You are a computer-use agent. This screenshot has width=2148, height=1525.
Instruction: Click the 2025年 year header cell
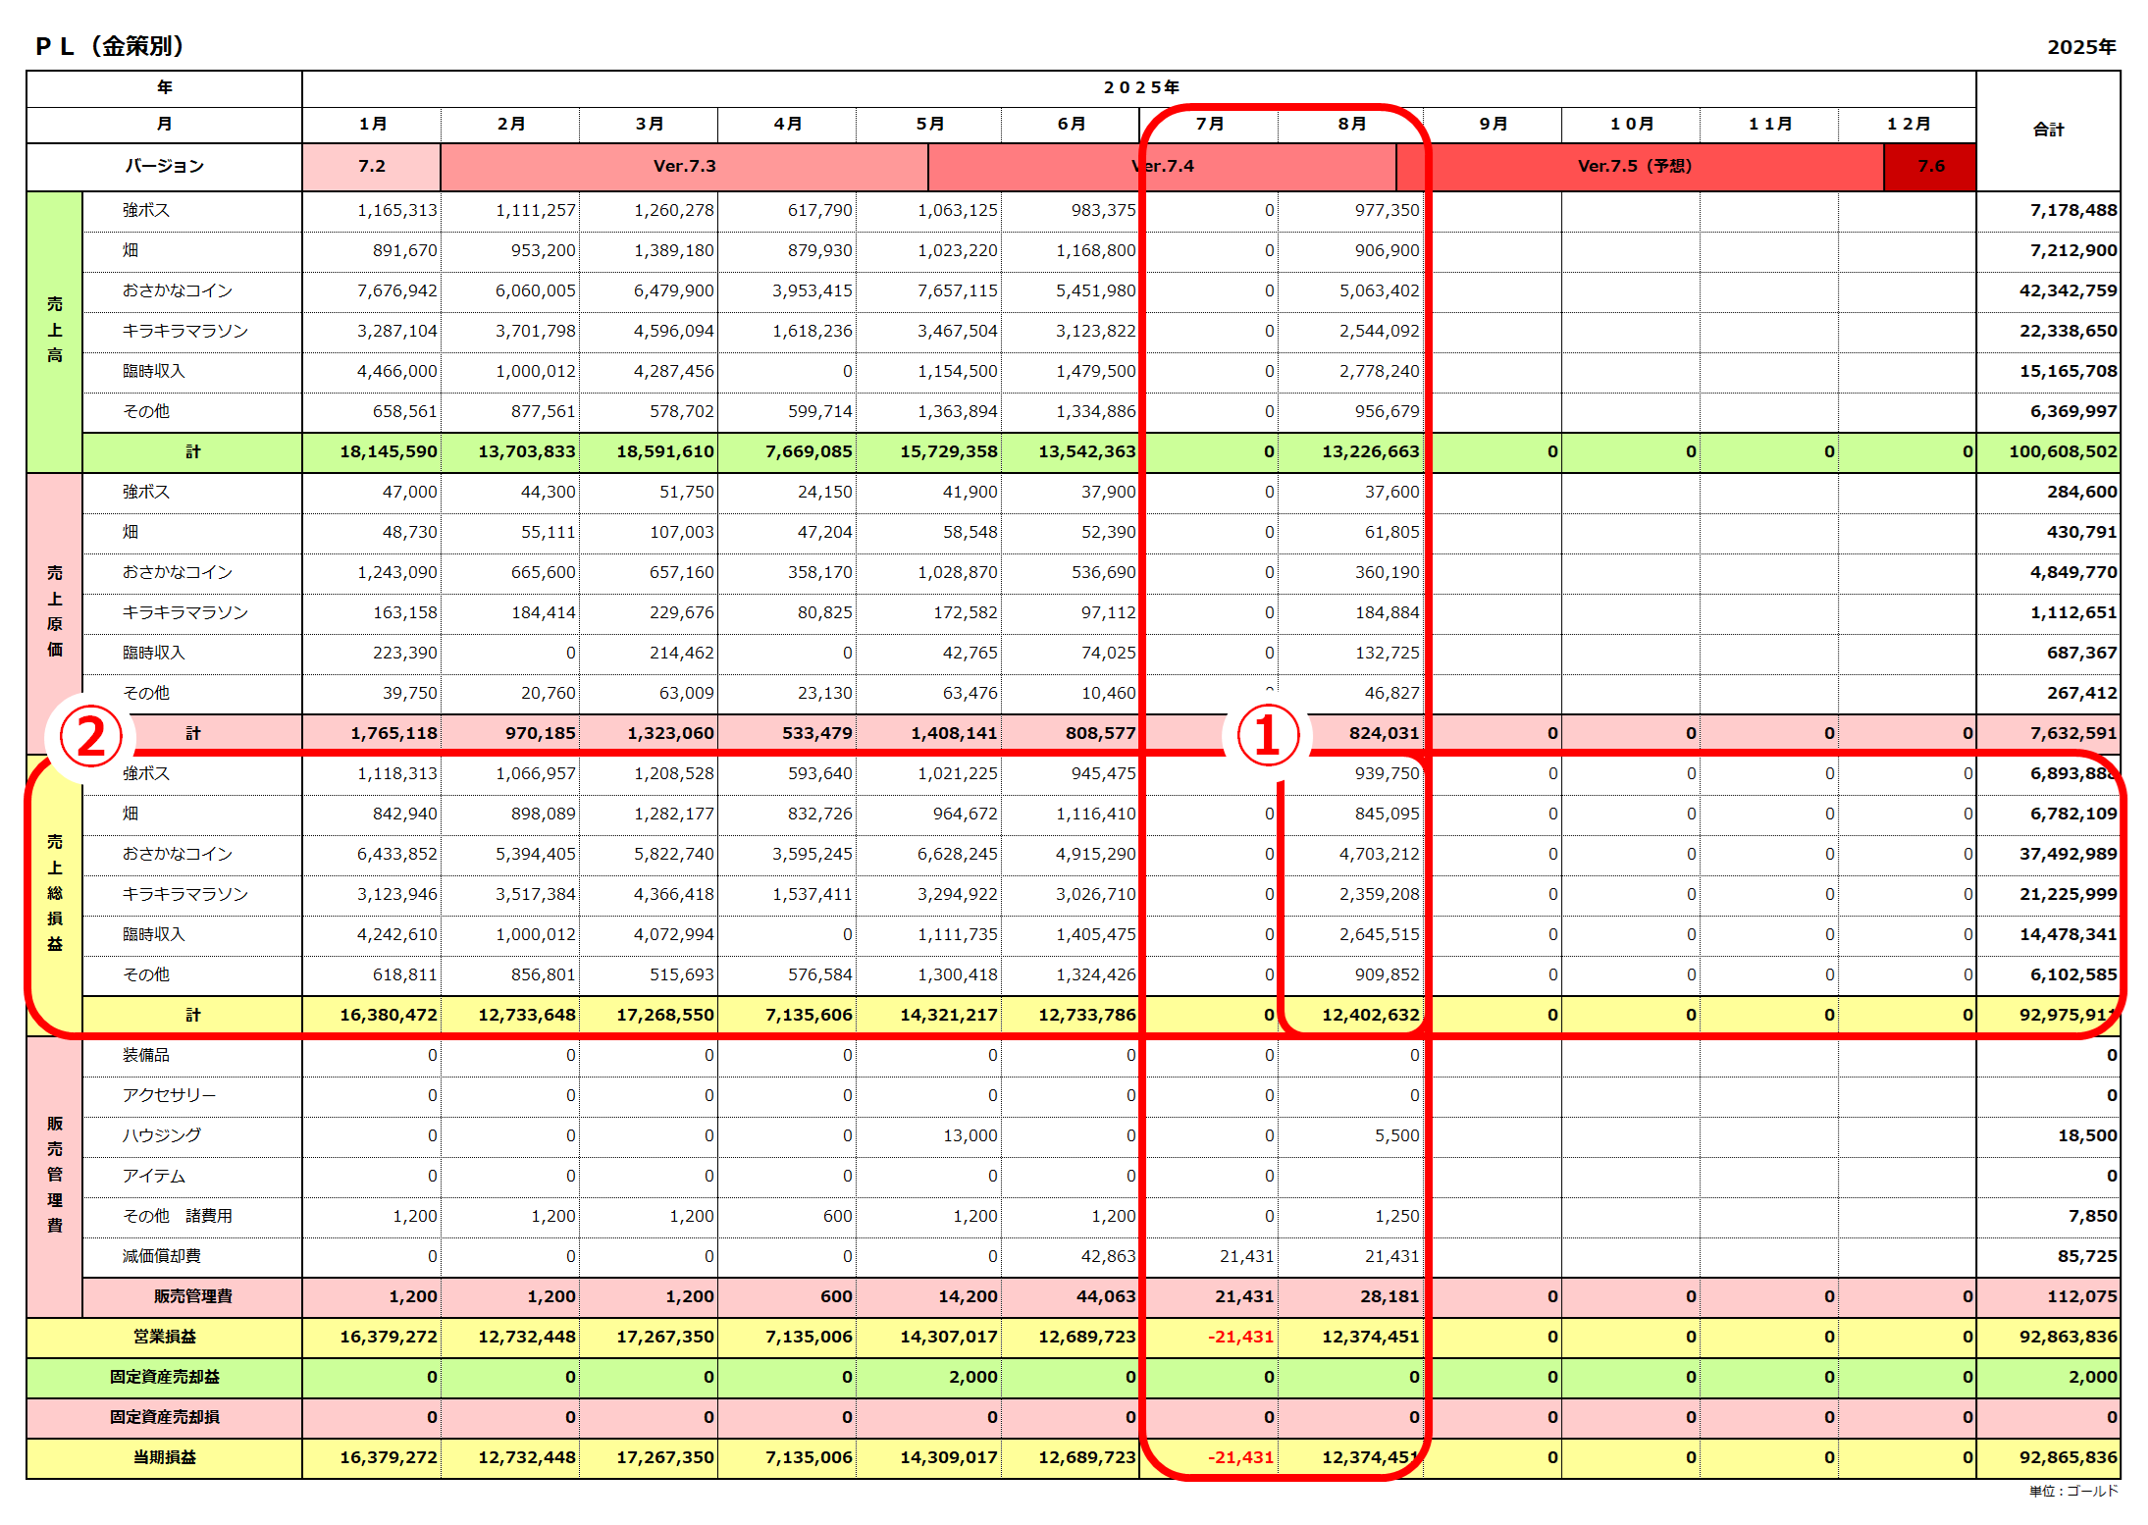[1139, 87]
